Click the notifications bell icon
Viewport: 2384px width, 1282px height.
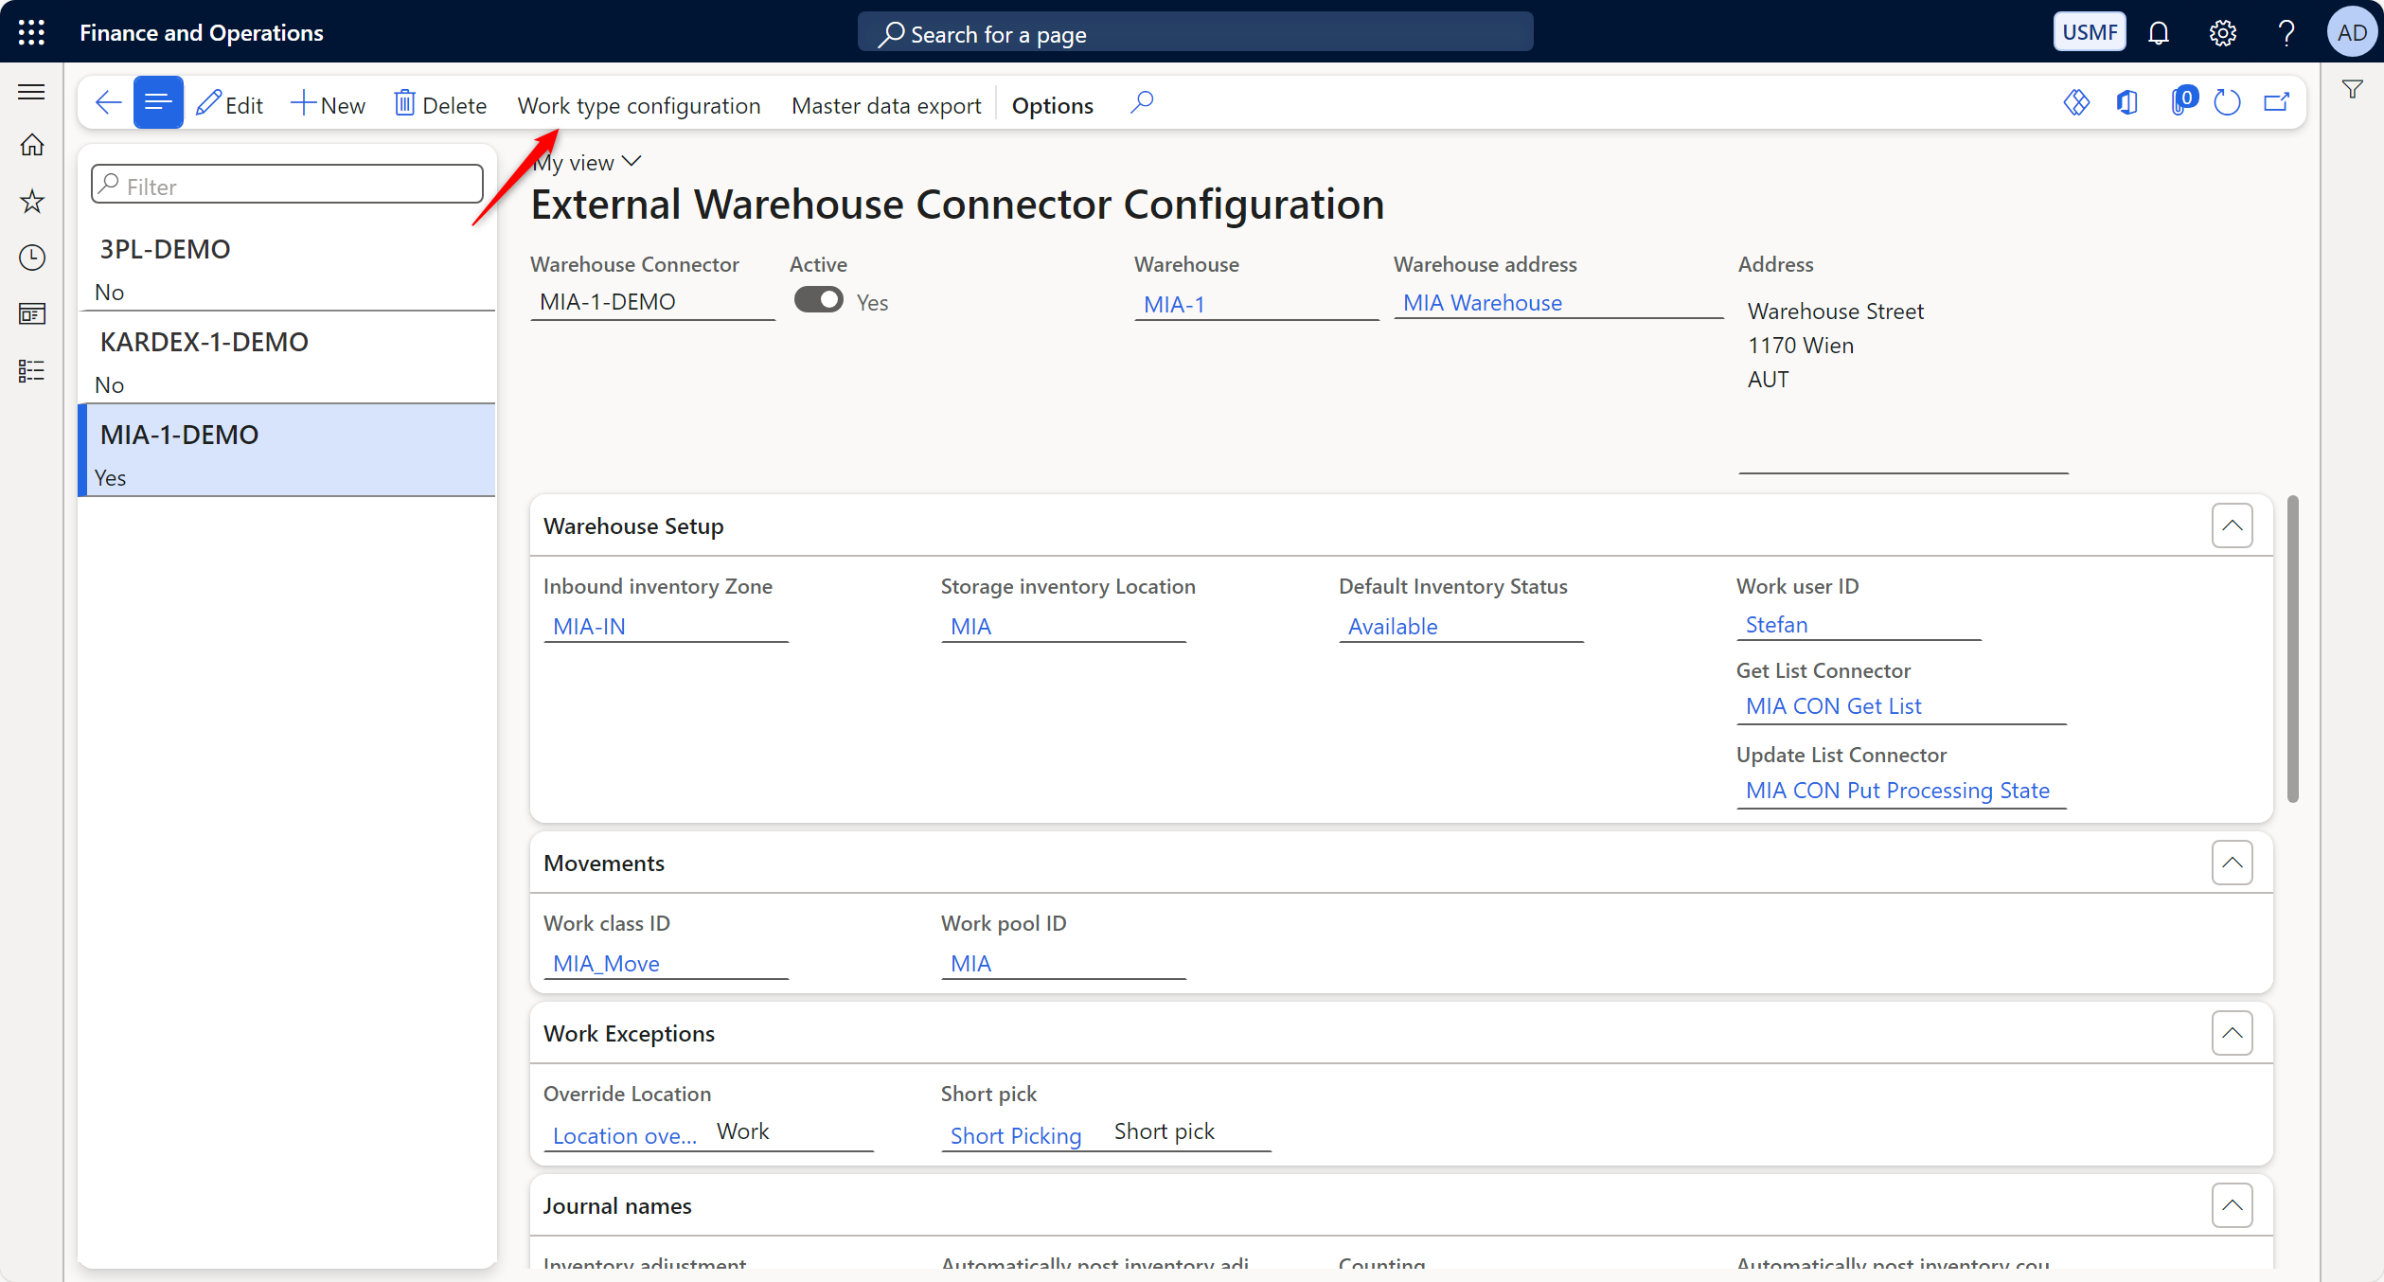[2158, 33]
